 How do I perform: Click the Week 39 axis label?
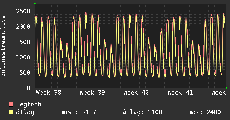(92, 93)
